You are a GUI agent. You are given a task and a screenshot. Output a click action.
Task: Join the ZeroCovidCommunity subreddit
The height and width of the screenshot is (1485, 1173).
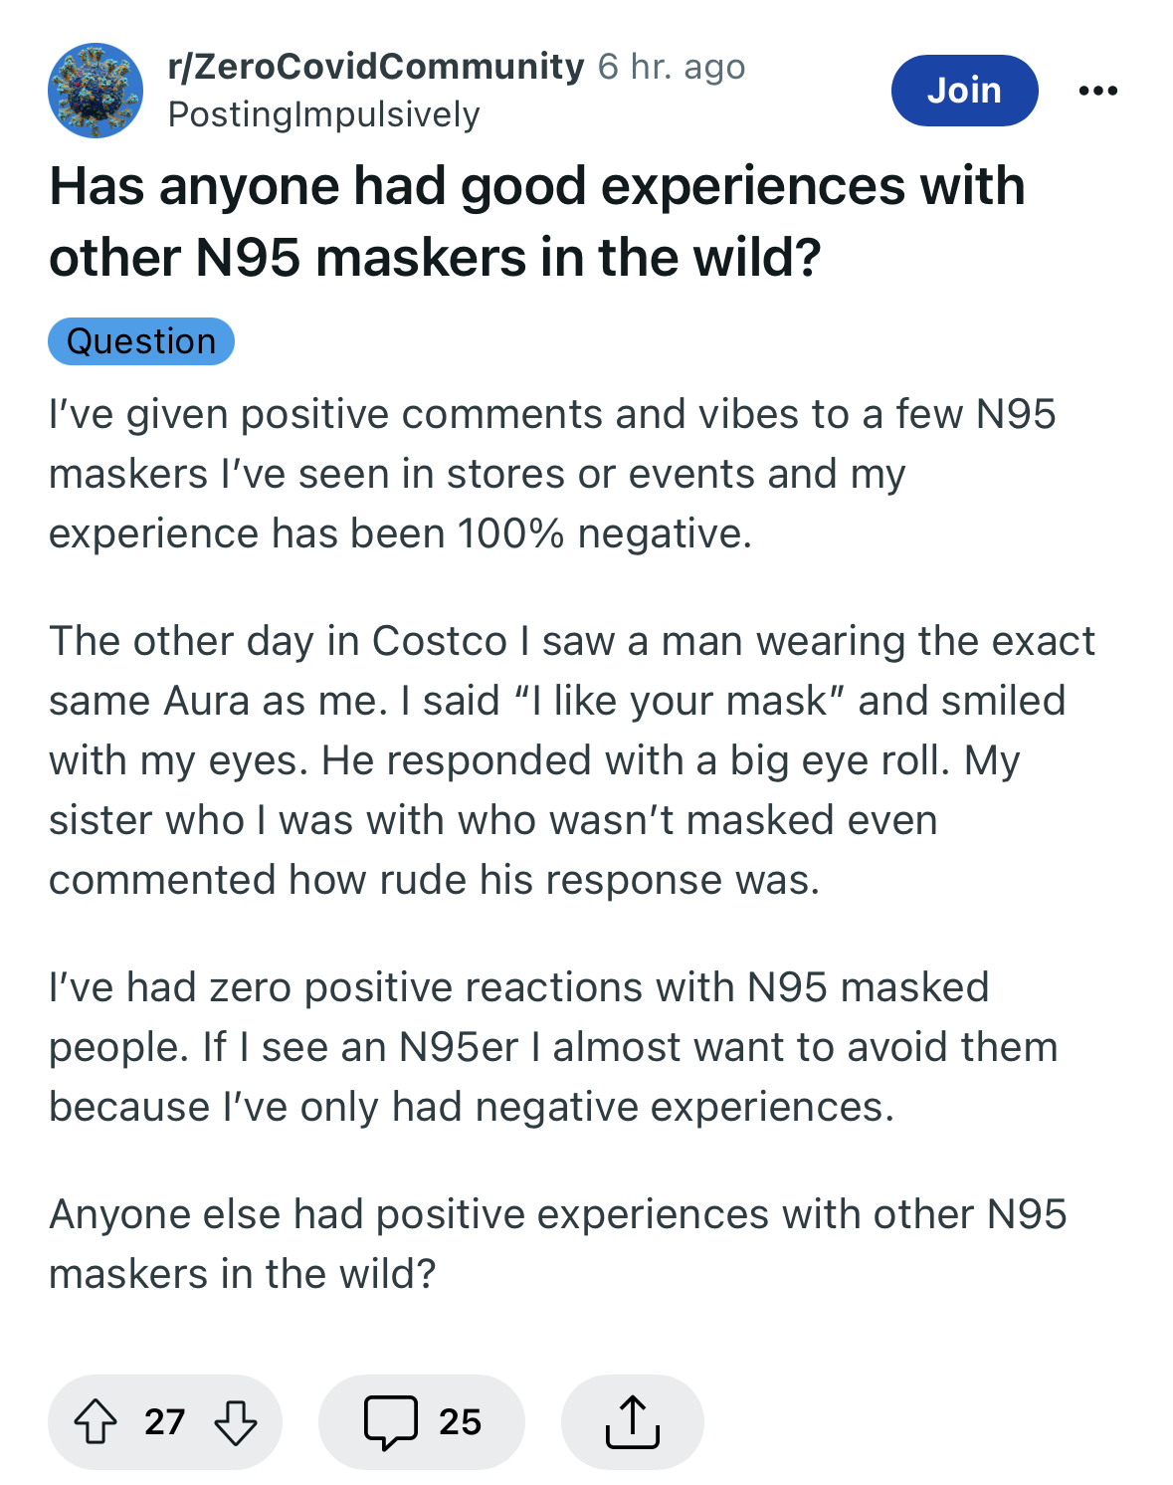964,91
